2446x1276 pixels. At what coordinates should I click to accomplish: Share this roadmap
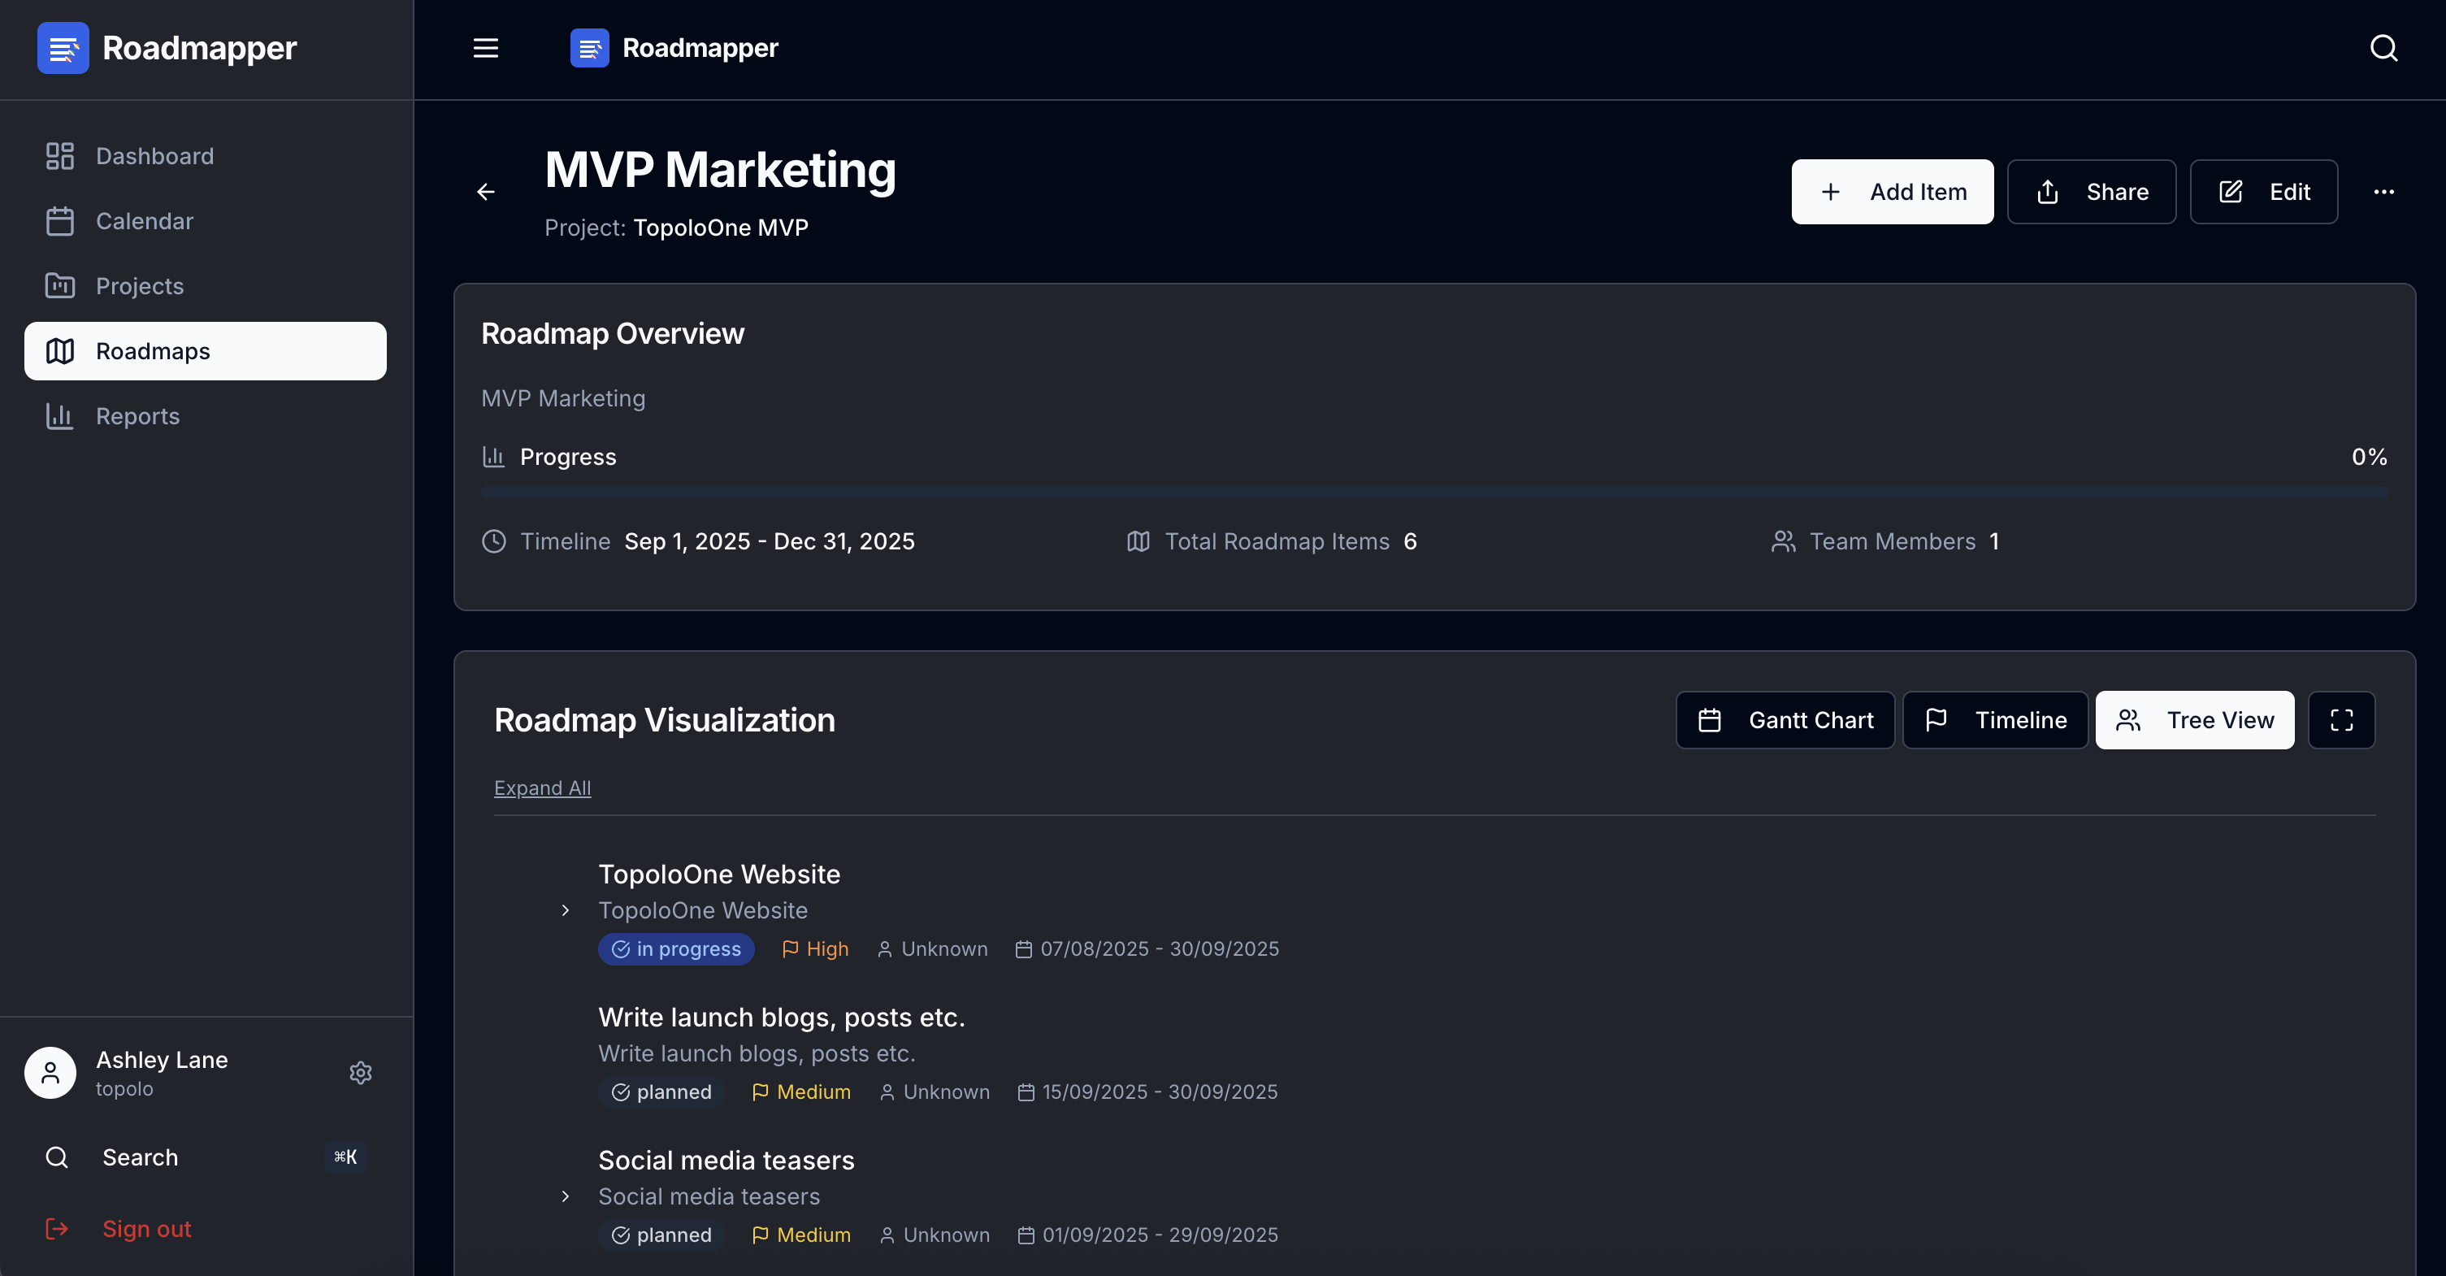tap(2091, 192)
